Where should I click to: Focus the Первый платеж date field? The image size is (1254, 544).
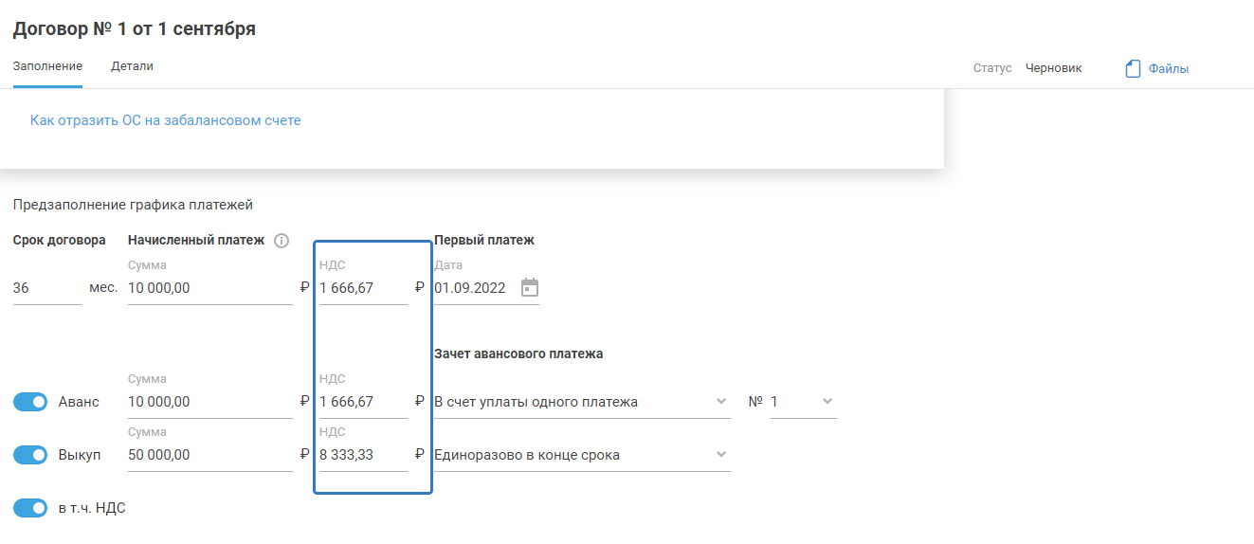pyautogui.click(x=474, y=288)
